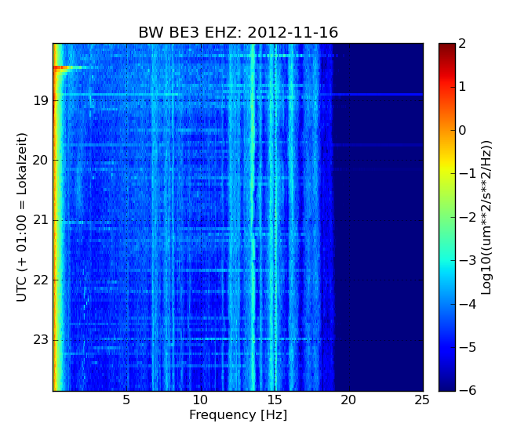Click the colorbar tick label '2'

462,43
